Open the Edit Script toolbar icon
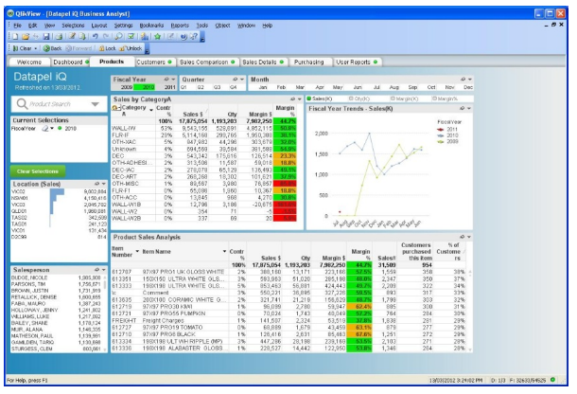The height and width of the screenshot is (394, 577). tap(72, 37)
